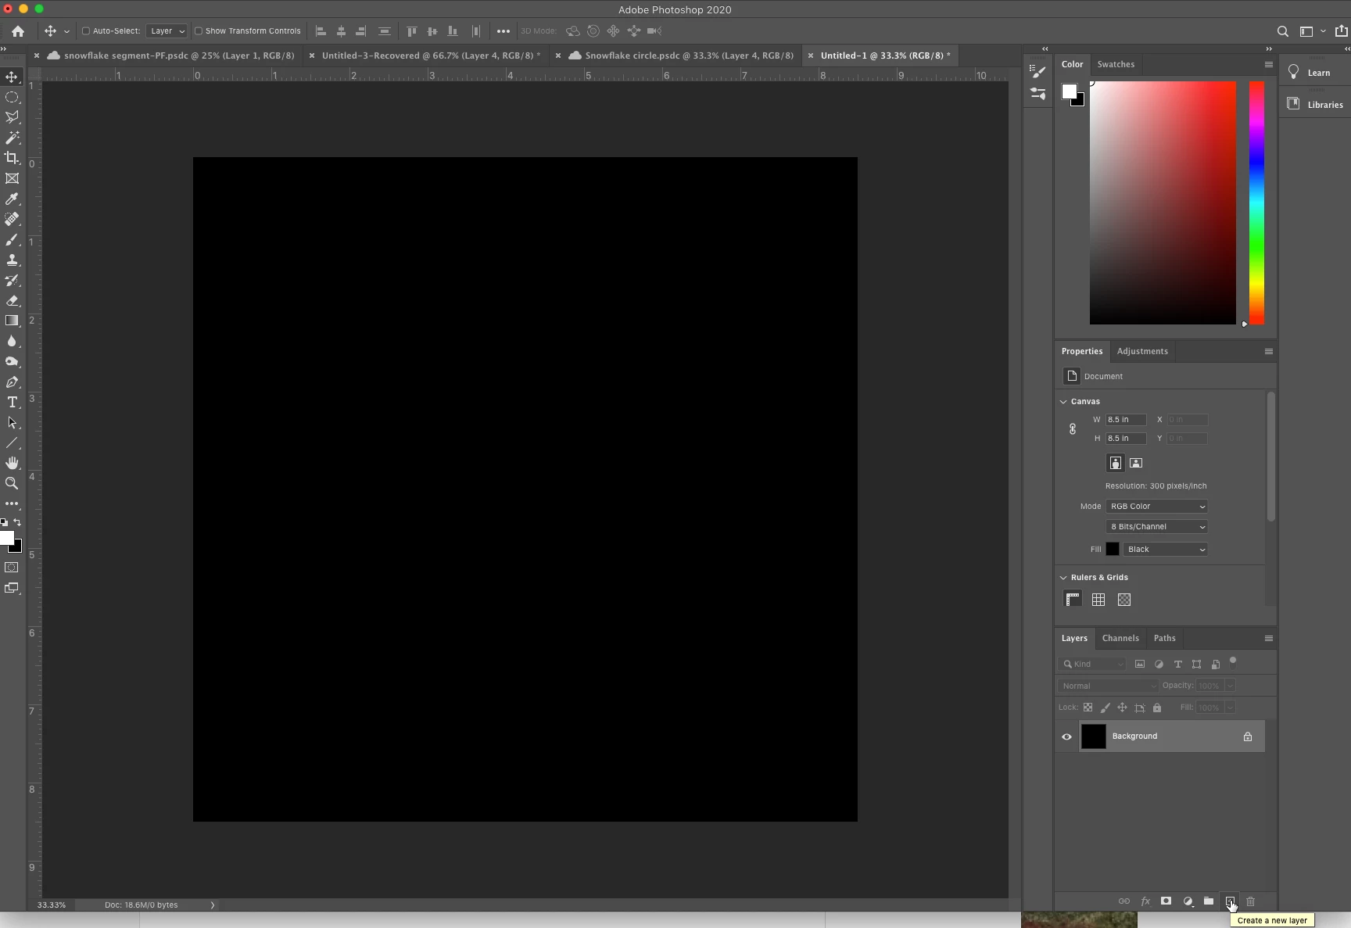The height and width of the screenshot is (928, 1351).
Task: Delete layer trash icon
Action: tap(1250, 901)
